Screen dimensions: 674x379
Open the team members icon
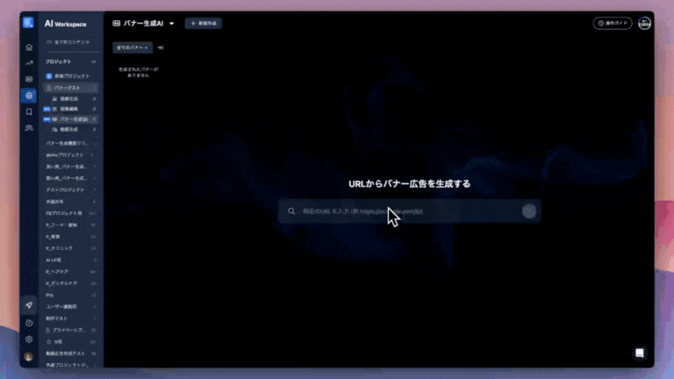(x=29, y=128)
